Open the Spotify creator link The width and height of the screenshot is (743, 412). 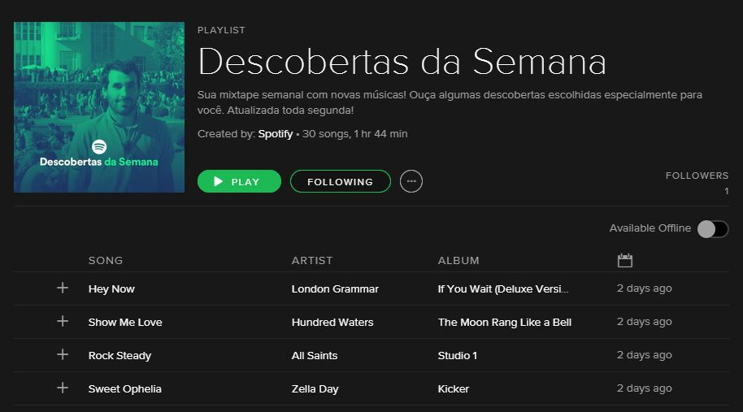[276, 133]
